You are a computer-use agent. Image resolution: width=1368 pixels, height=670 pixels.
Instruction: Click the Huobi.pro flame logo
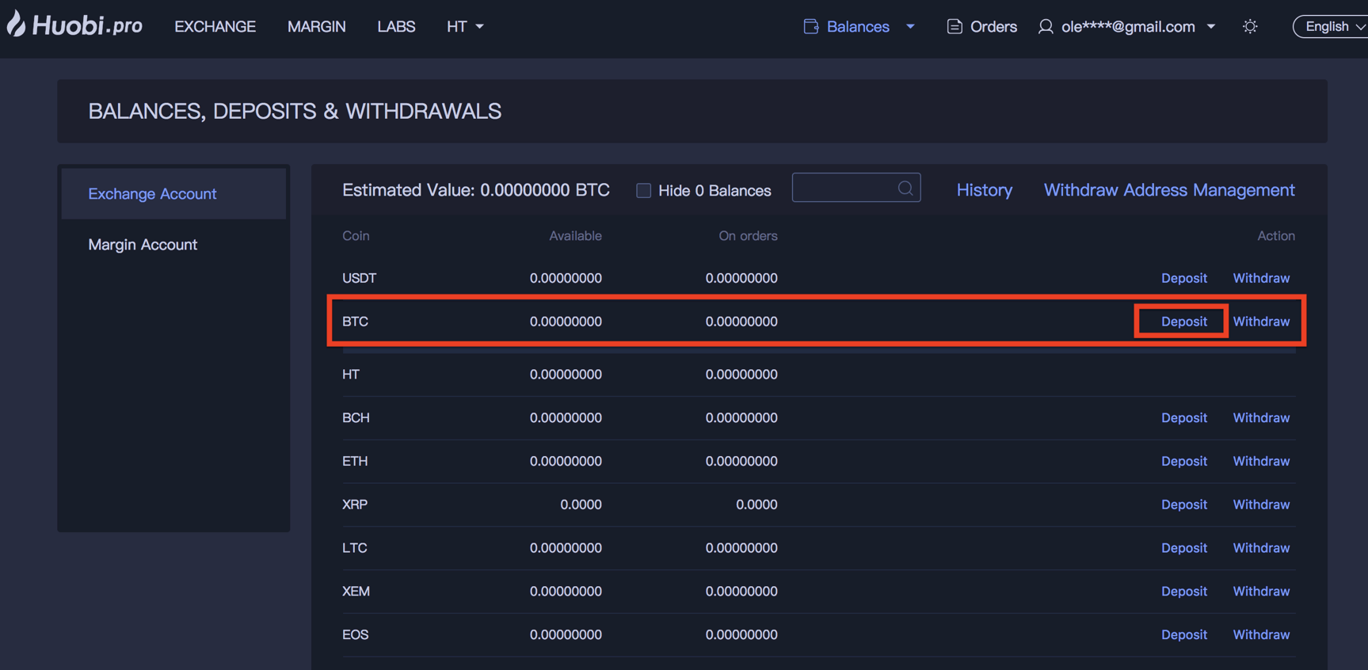point(17,24)
